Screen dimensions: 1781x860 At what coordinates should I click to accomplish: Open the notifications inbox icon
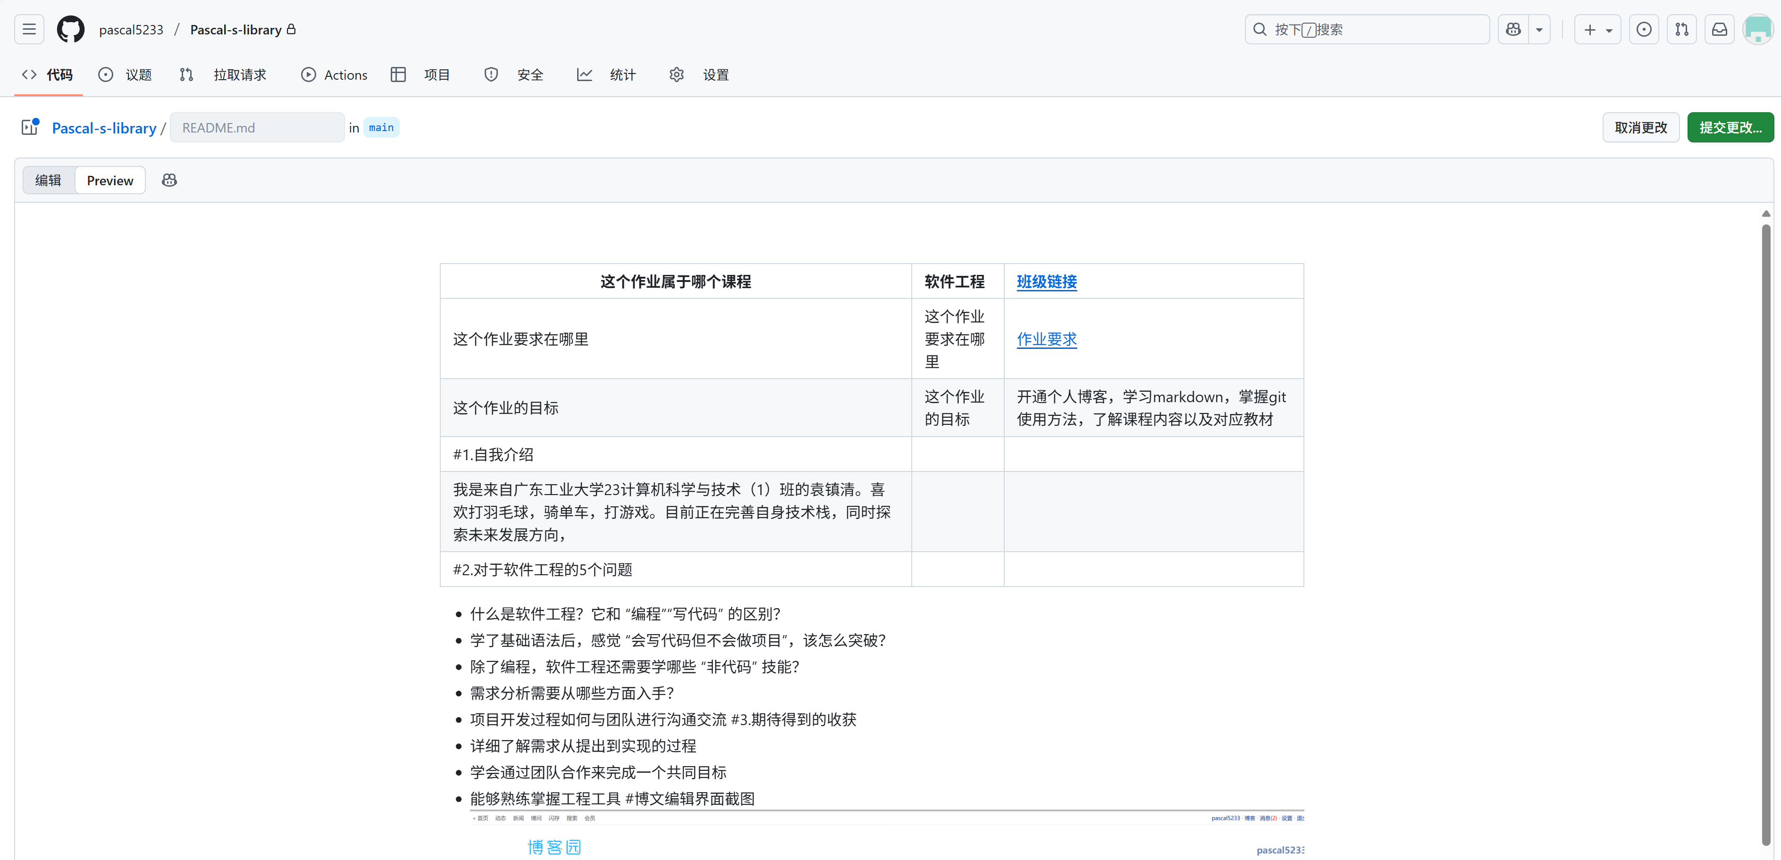[x=1720, y=29]
